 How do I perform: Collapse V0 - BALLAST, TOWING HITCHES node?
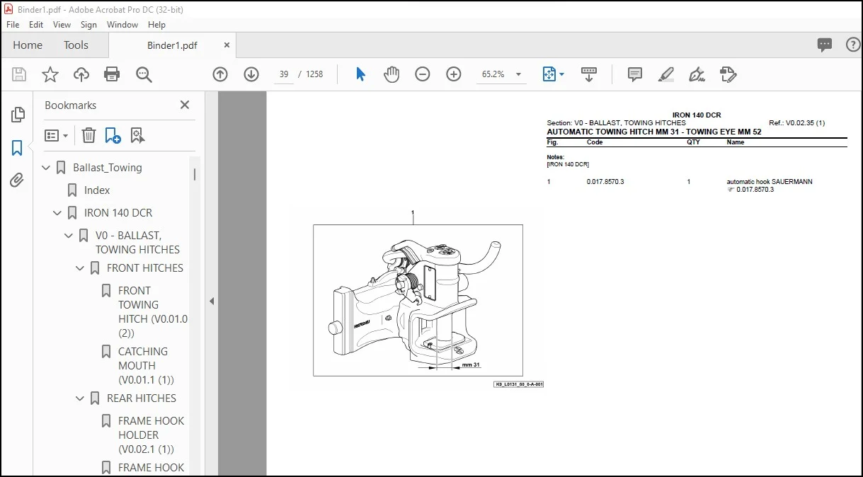(69, 236)
